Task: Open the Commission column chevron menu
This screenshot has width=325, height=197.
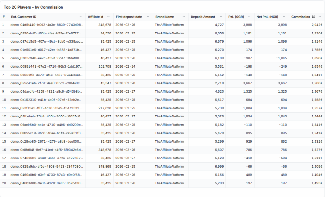Action: click(x=320, y=17)
